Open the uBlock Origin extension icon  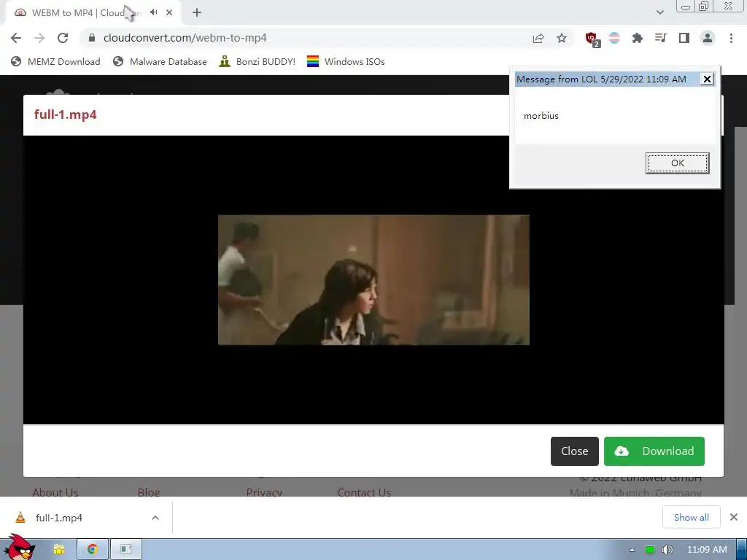click(592, 39)
